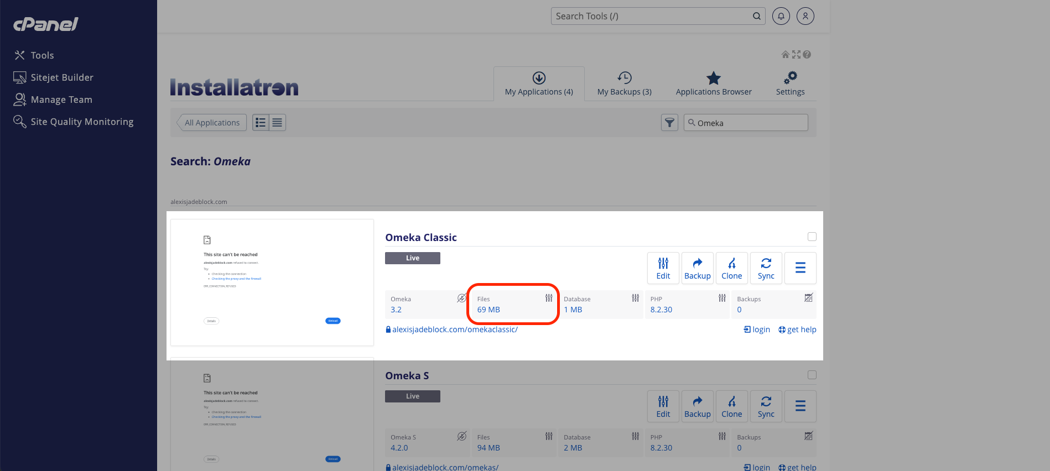Click the PHP sliders icon for Omeka Classic

(722, 298)
